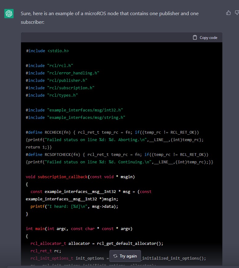Click the printf "I heard" statement
This screenshot has width=239, height=268.
[x=74, y=207]
